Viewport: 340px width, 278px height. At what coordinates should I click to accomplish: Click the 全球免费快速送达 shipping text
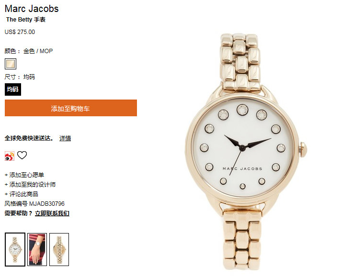pyautogui.click(x=29, y=138)
